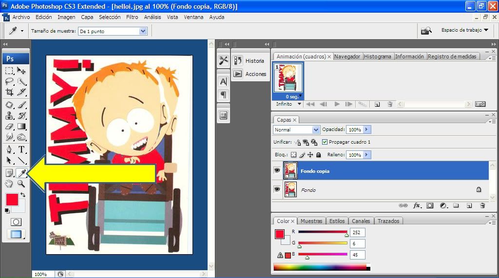Open Espacio de trabajo menu
This screenshot has width=499, height=278.
[464, 30]
